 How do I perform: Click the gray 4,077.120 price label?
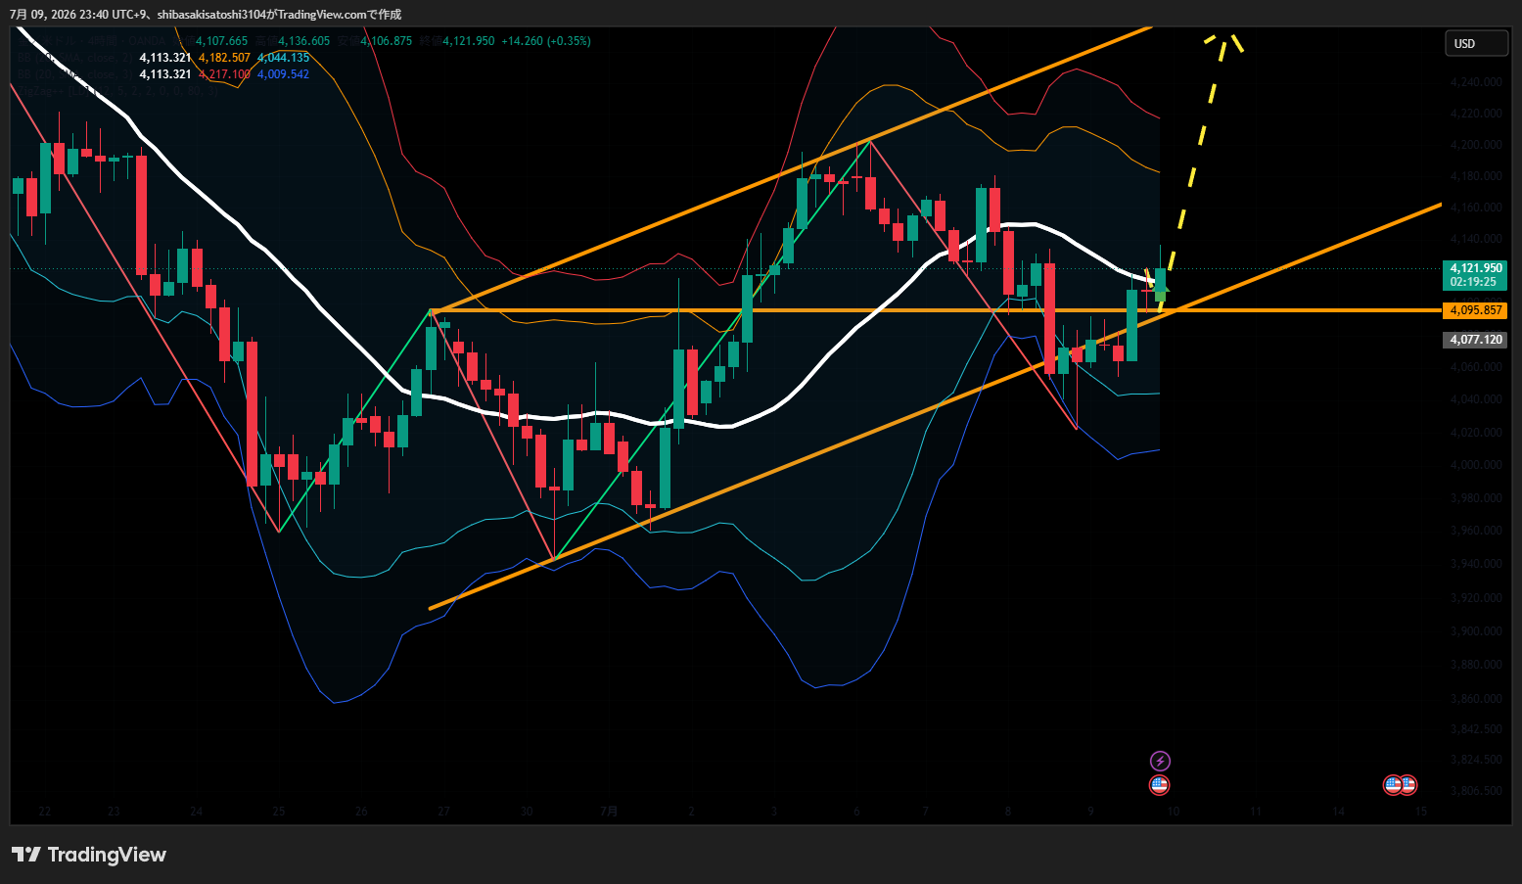tap(1475, 340)
